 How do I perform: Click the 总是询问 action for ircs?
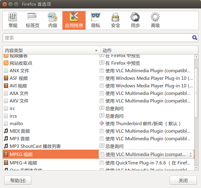click(x=114, y=116)
